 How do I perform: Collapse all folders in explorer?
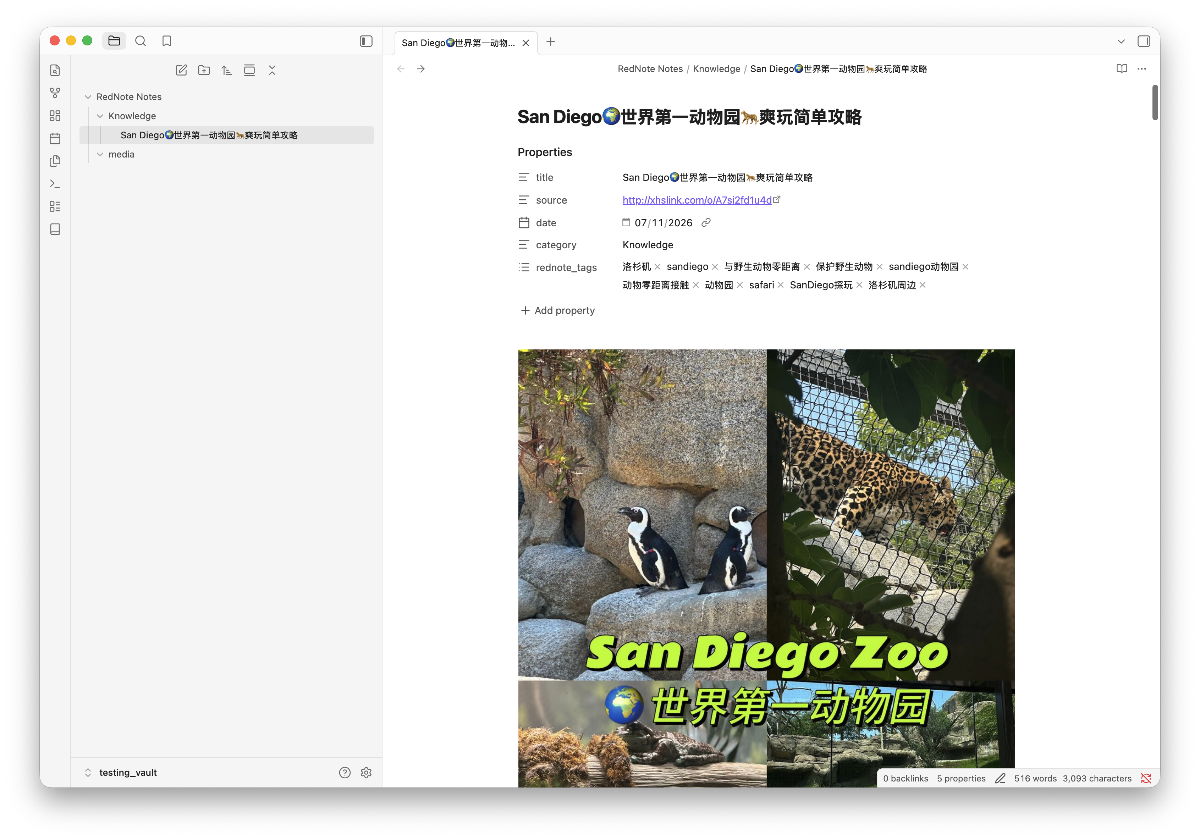point(272,70)
